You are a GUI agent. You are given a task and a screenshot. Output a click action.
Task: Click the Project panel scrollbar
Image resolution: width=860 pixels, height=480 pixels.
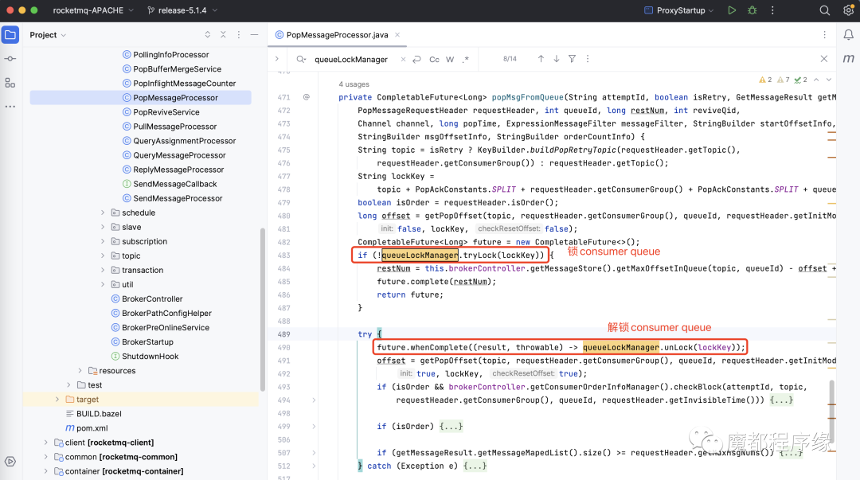click(x=262, y=308)
